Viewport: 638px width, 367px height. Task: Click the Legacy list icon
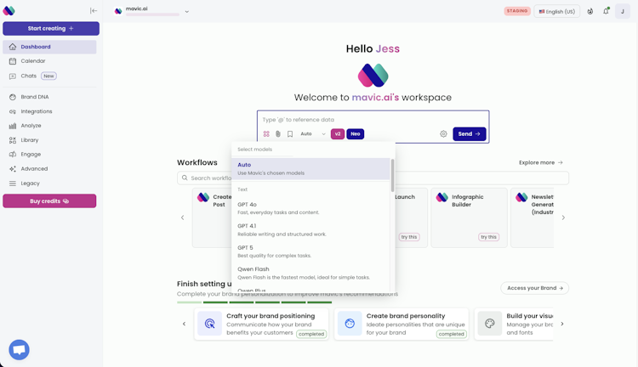coord(13,183)
